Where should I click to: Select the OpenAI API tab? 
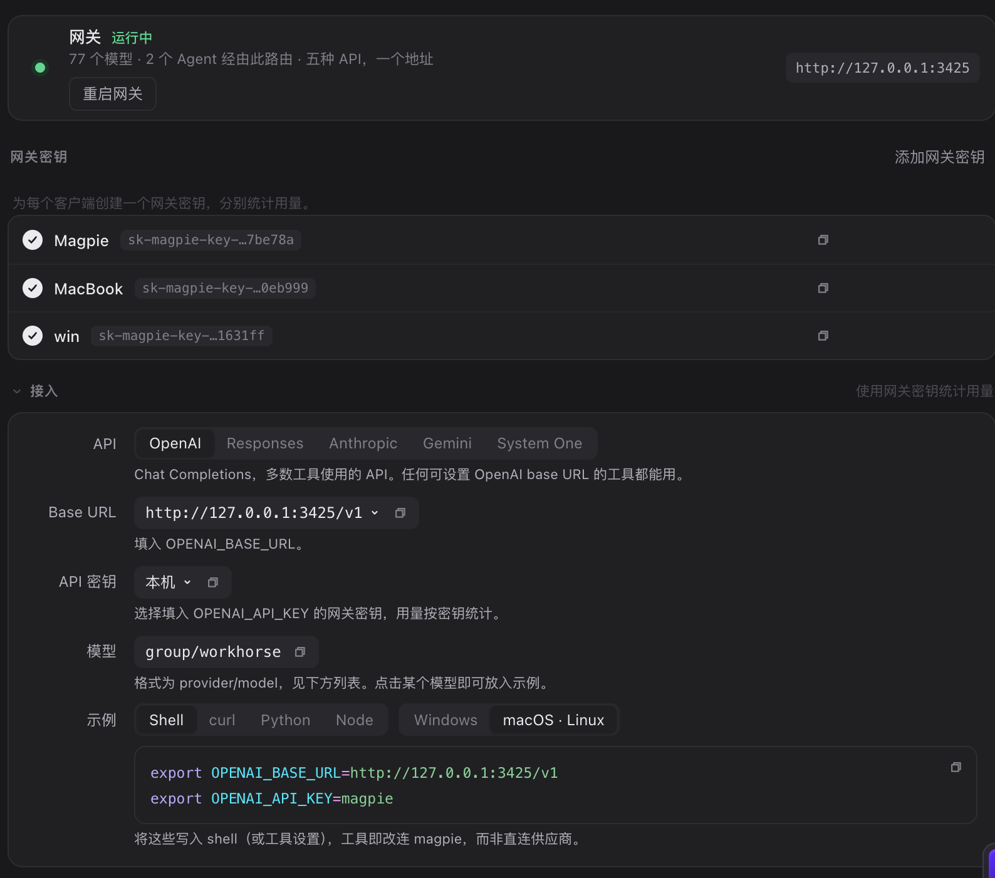point(175,443)
